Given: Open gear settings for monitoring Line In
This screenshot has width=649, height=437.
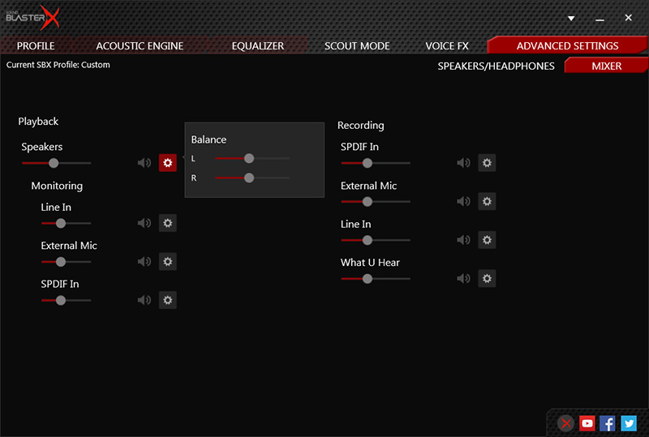Looking at the screenshot, I should [x=168, y=223].
